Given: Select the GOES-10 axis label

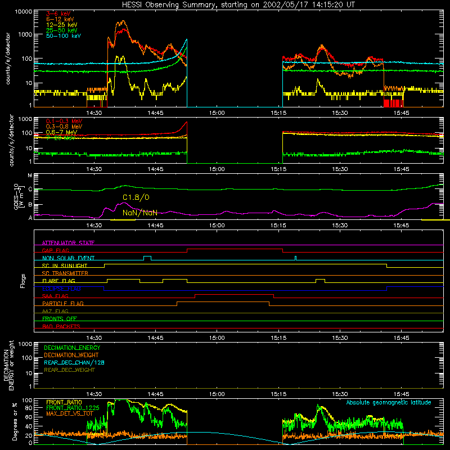Looking at the screenshot, I should coord(18,197).
